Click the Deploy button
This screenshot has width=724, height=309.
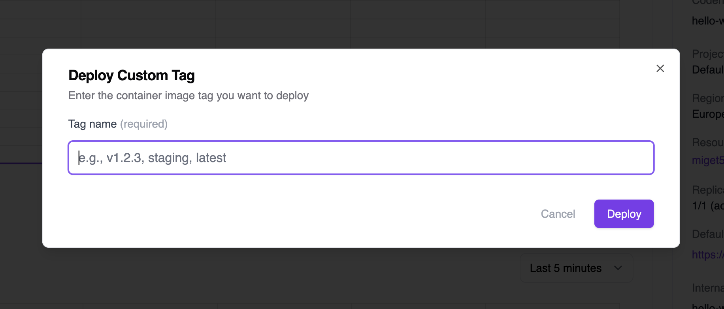(x=624, y=214)
